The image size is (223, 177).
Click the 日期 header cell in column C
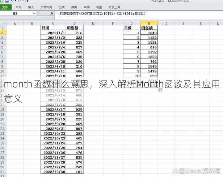pyautogui.click(x=53, y=28)
